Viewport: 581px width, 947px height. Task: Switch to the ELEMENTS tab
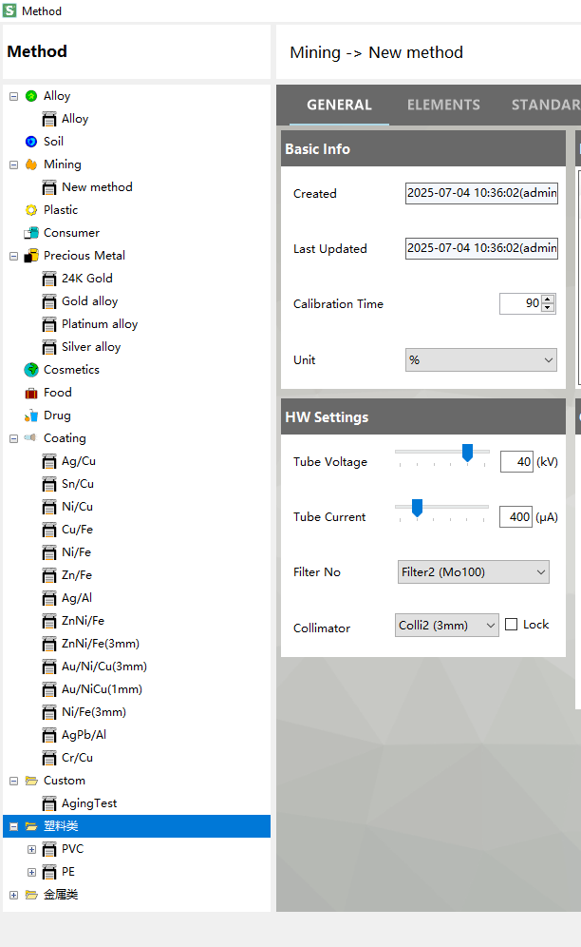(443, 105)
